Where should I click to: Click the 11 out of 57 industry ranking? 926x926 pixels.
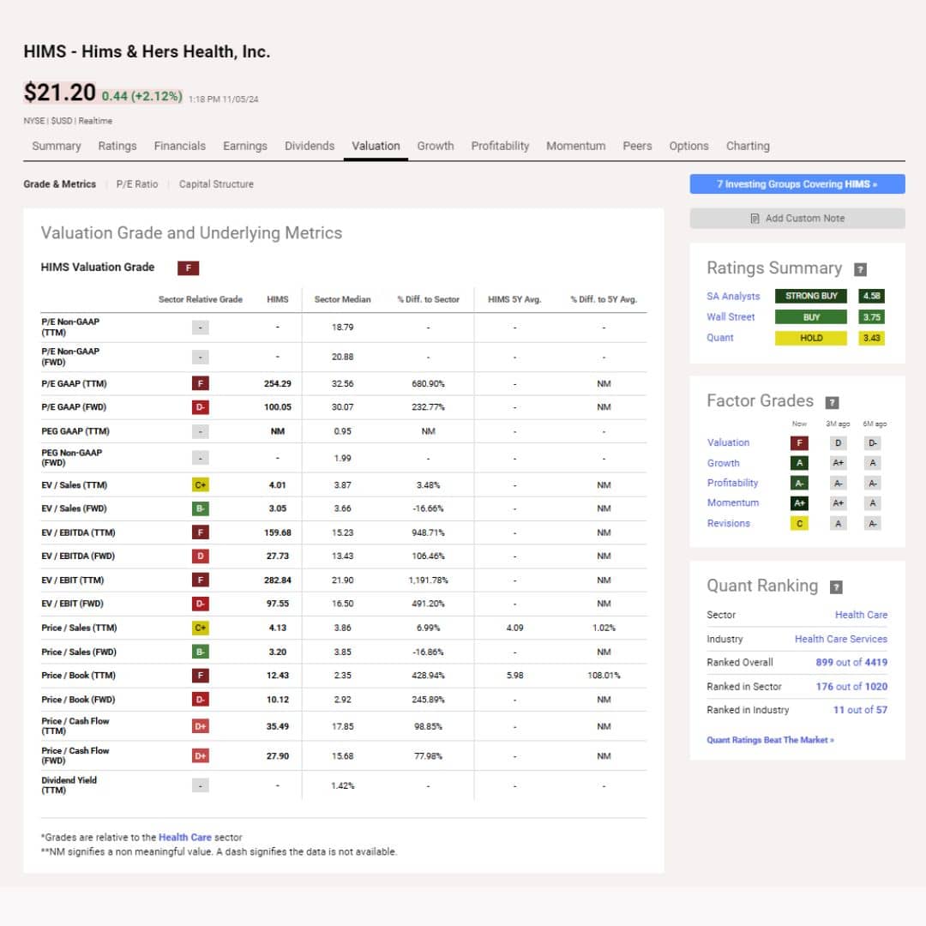pos(861,711)
